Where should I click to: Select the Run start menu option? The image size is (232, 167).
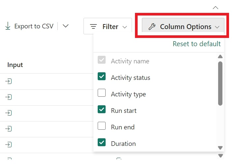click(124, 111)
